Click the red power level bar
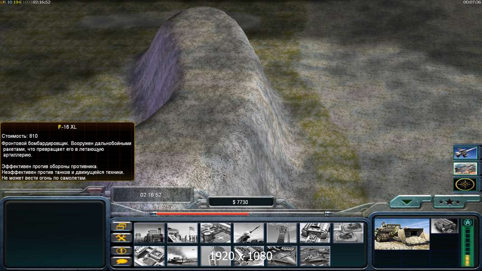 (x=203, y=214)
